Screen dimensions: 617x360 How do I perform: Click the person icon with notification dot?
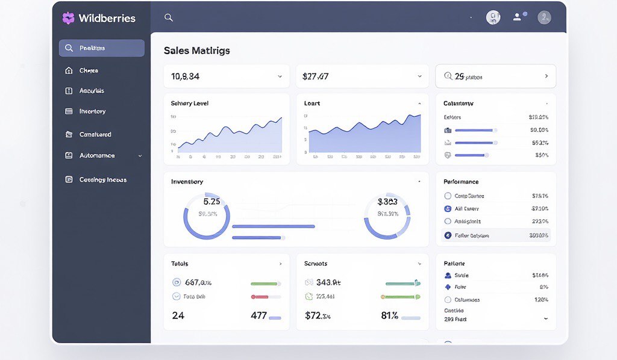coord(518,17)
